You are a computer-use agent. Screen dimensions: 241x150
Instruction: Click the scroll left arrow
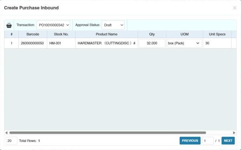tap(6, 133)
